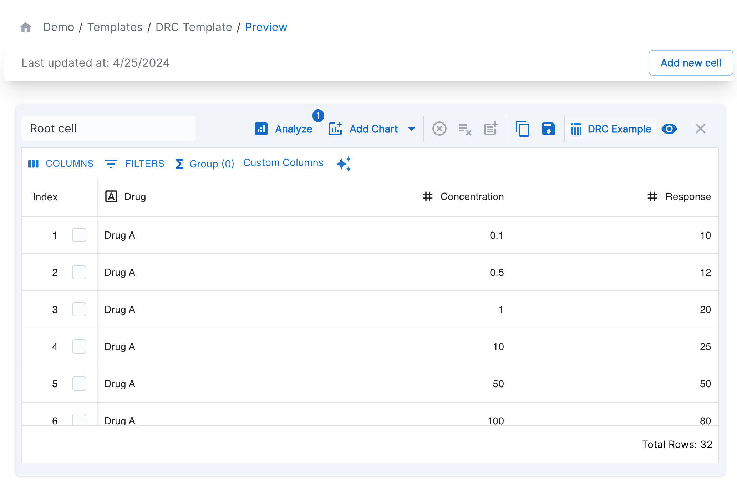Click the add note list icon
This screenshot has width=737, height=480.
click(491, 129)
